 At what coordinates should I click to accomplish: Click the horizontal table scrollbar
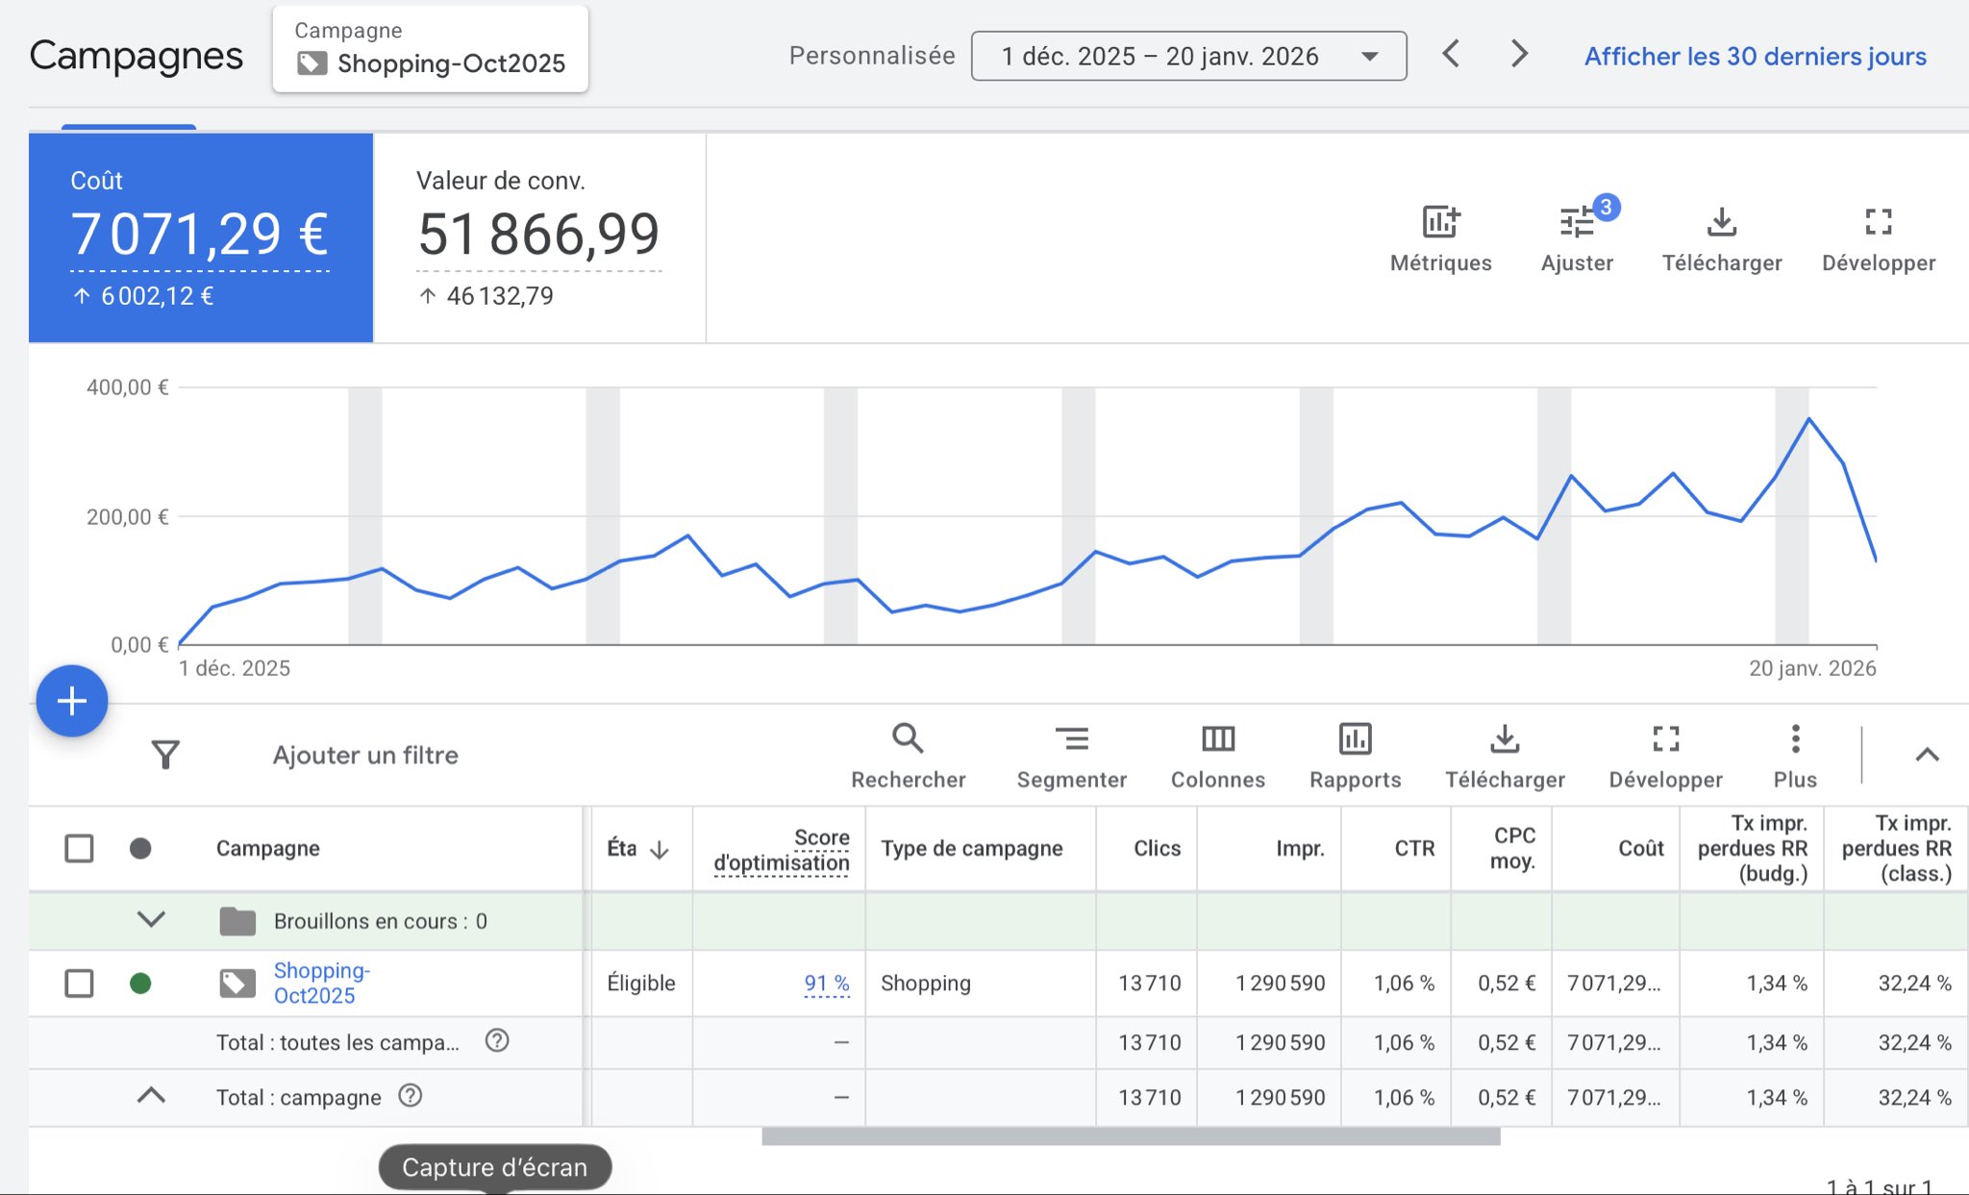tap(1131, 1137)
